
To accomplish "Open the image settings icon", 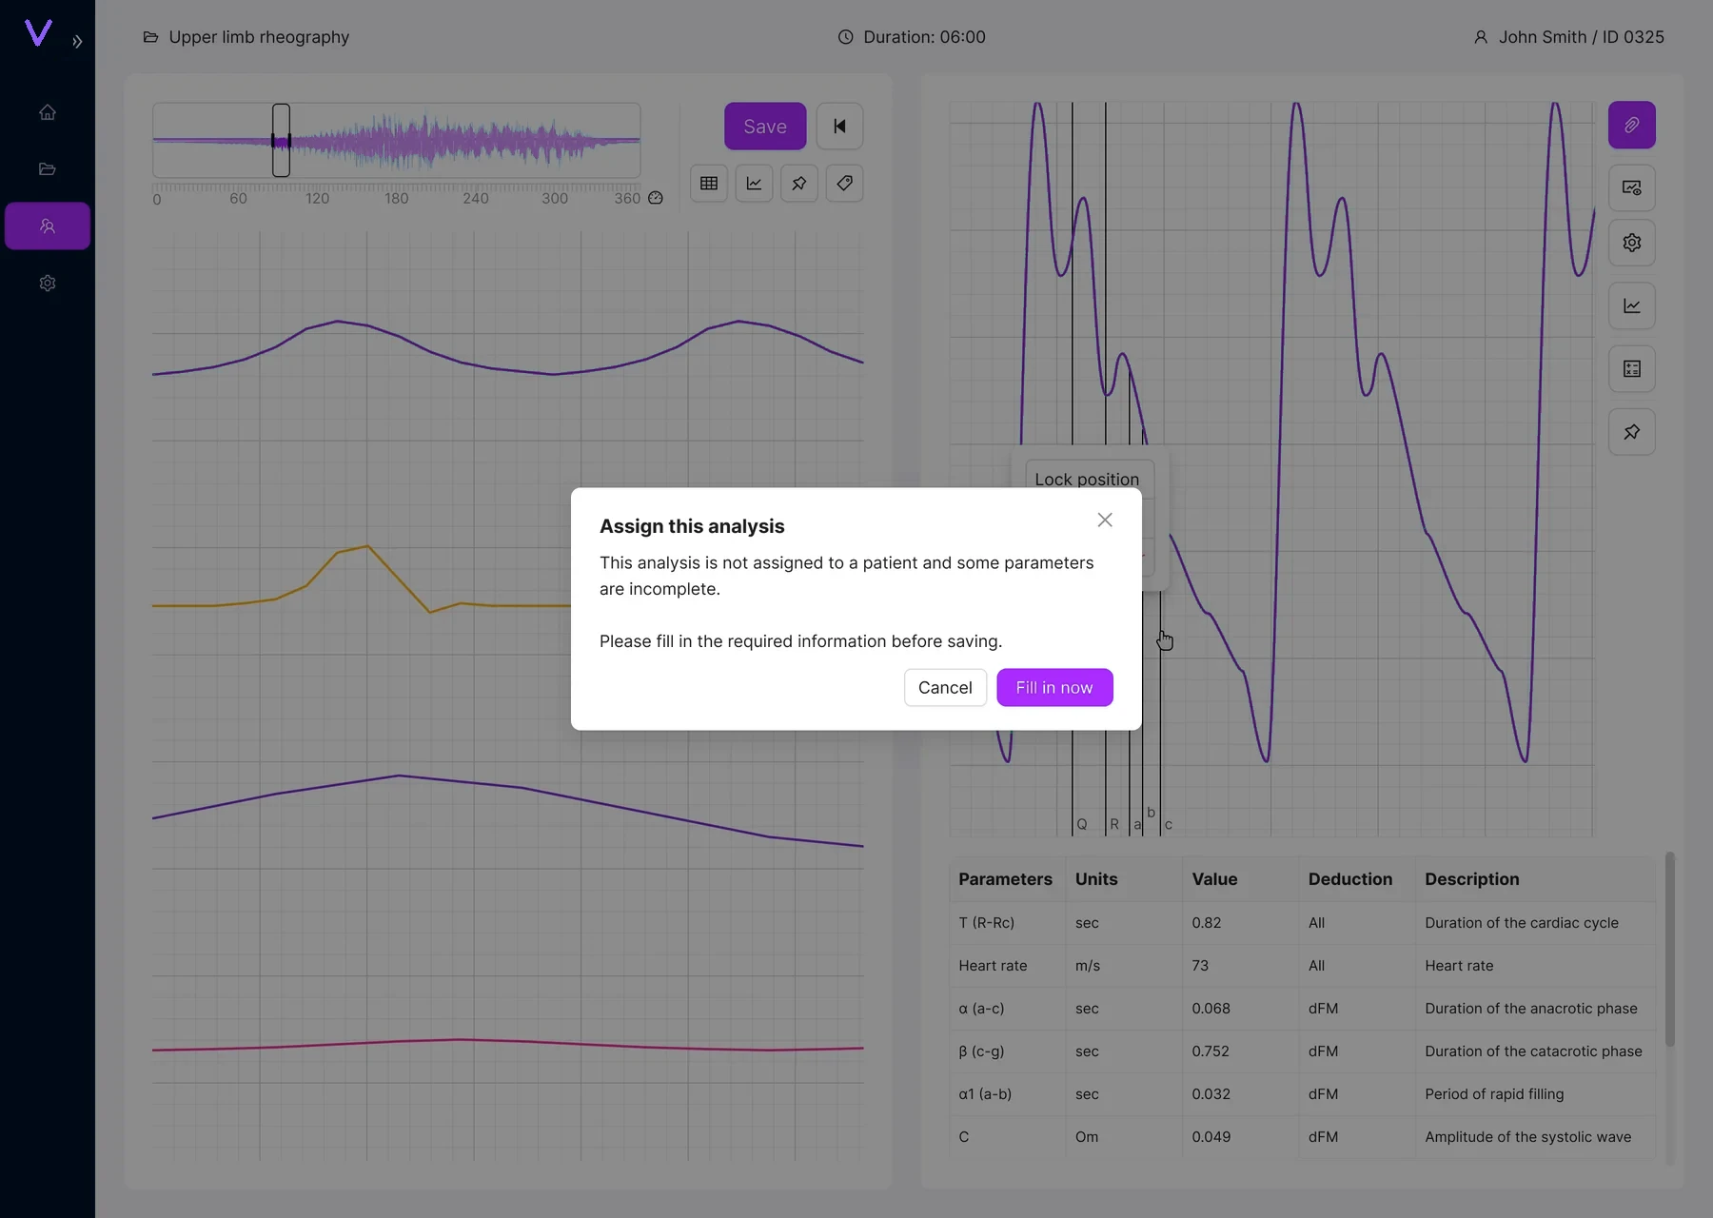I will (1632, 188).
